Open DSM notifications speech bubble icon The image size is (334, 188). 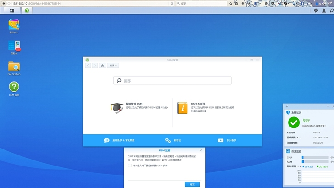[316, 11]
